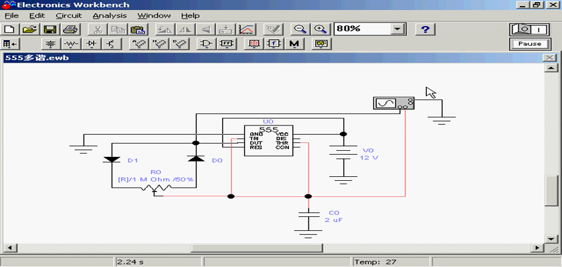Zoom in on the schematic
This screenshot has width=562, height=267.
tap(320, 29)
